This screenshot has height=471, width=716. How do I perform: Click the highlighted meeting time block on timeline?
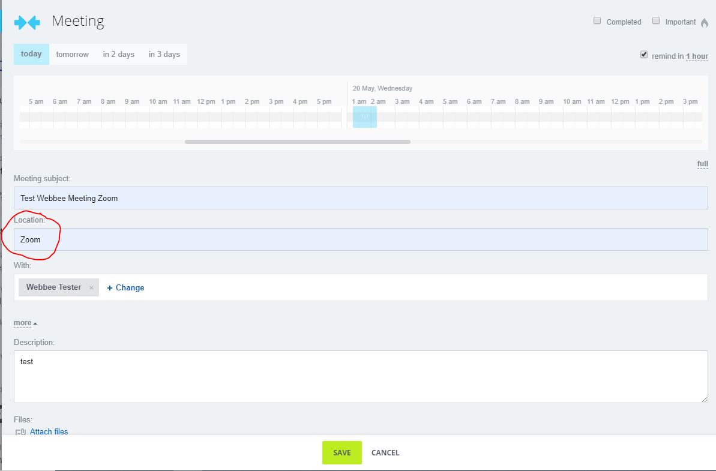(364, 117)
